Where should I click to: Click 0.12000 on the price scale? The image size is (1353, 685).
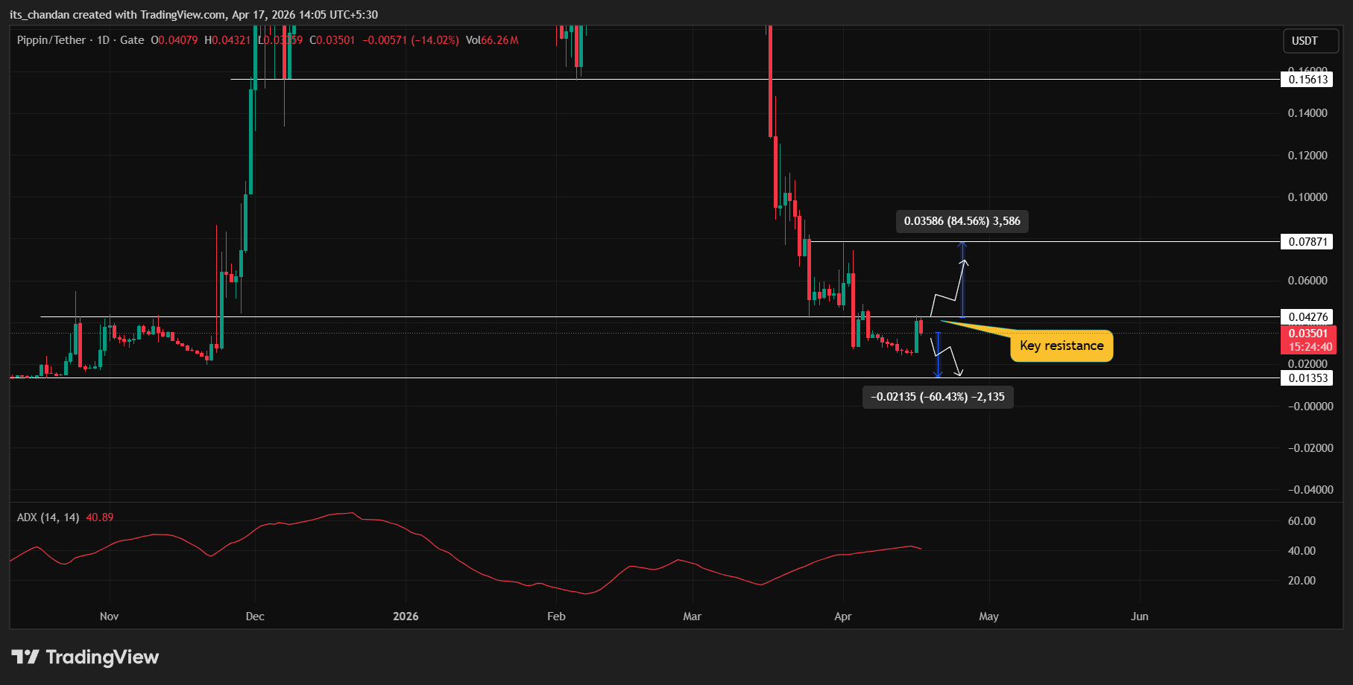1308,156
